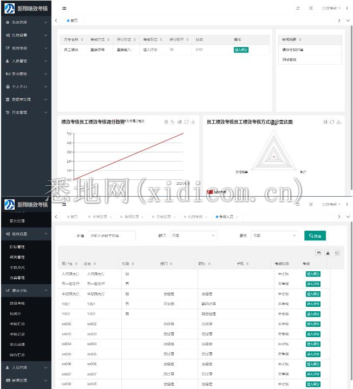Click 进入评分 in the Y001 row

(313, 304)
